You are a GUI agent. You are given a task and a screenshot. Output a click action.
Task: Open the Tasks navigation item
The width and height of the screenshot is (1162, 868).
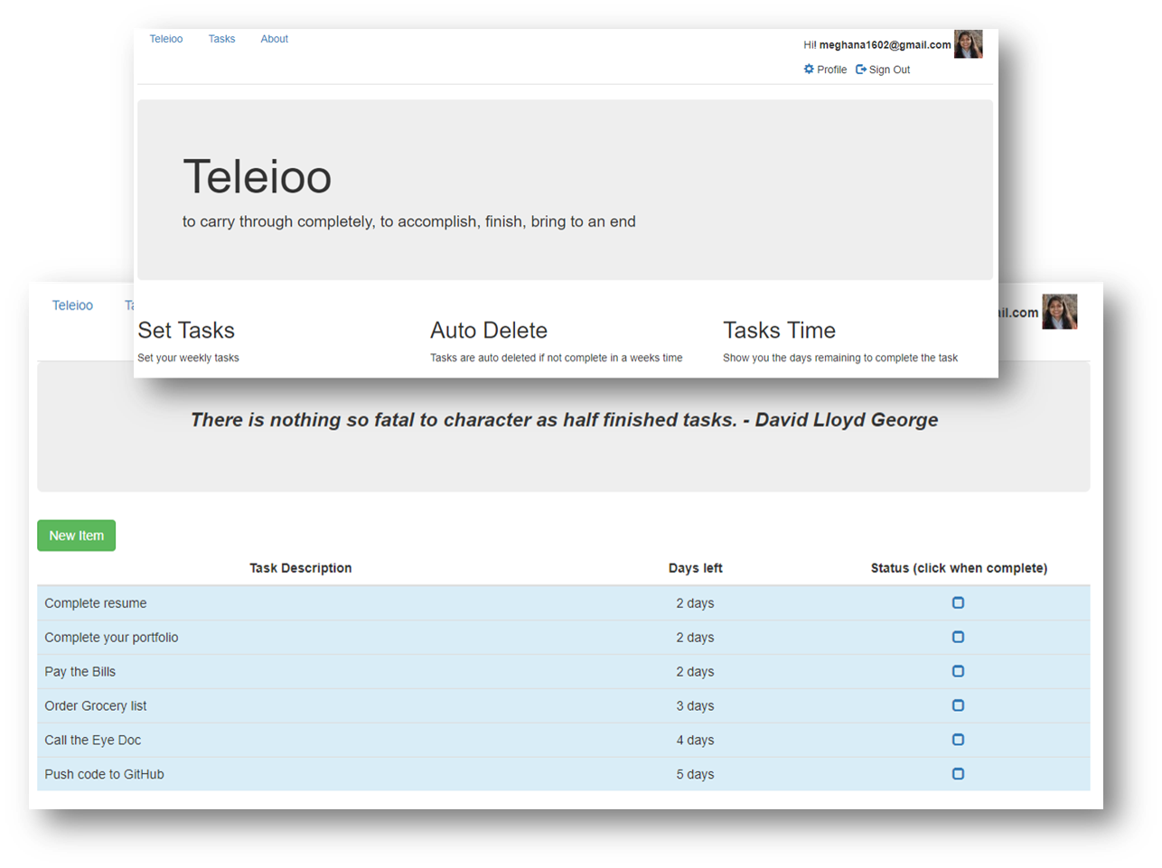tap(221, 39)
